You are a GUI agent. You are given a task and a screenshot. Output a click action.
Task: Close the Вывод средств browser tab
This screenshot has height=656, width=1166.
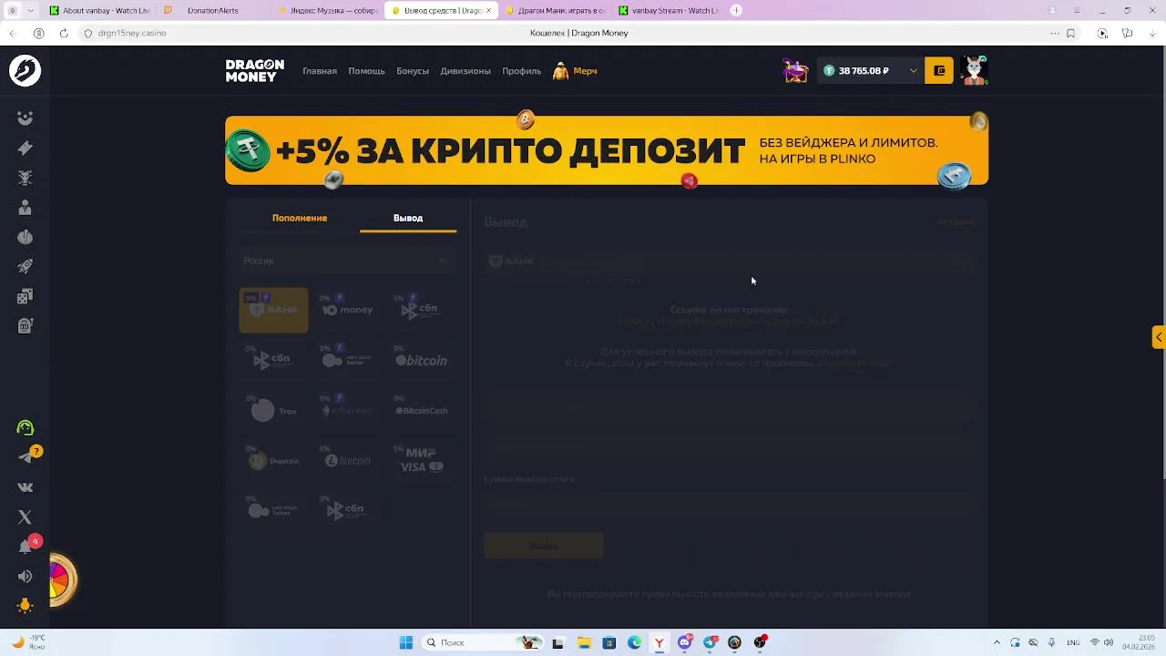pyautogui.click(x=487, y=11)
